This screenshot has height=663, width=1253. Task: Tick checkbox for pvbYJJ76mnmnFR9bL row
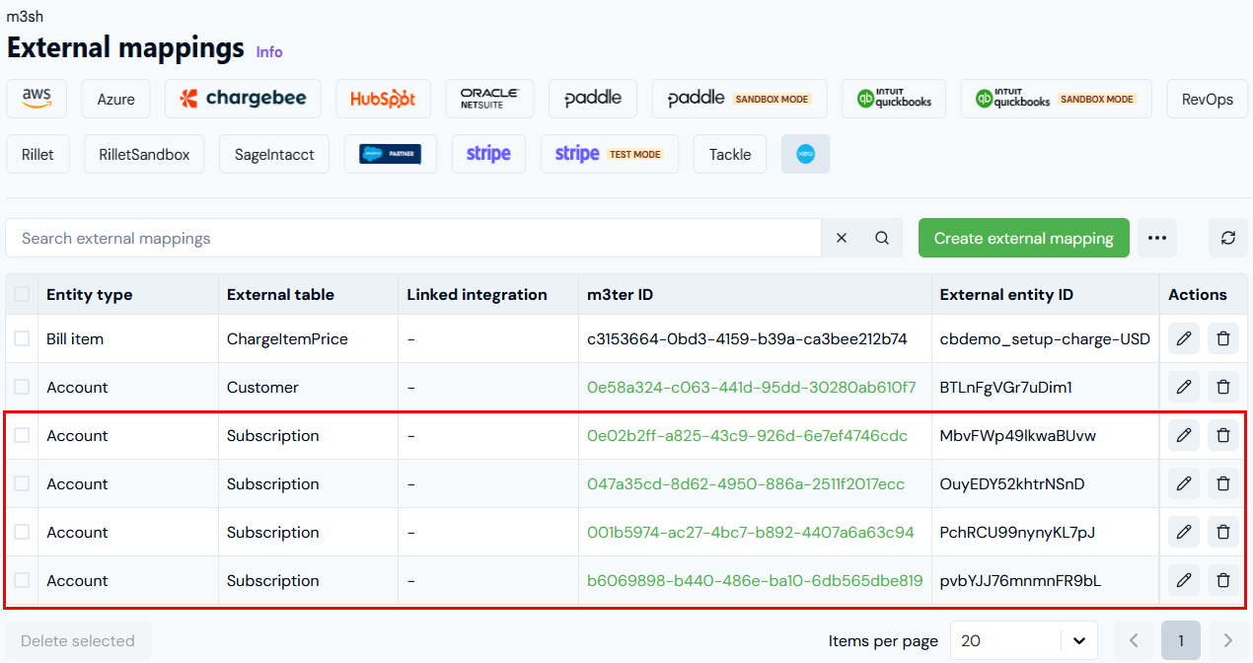[x=22, y=580]
